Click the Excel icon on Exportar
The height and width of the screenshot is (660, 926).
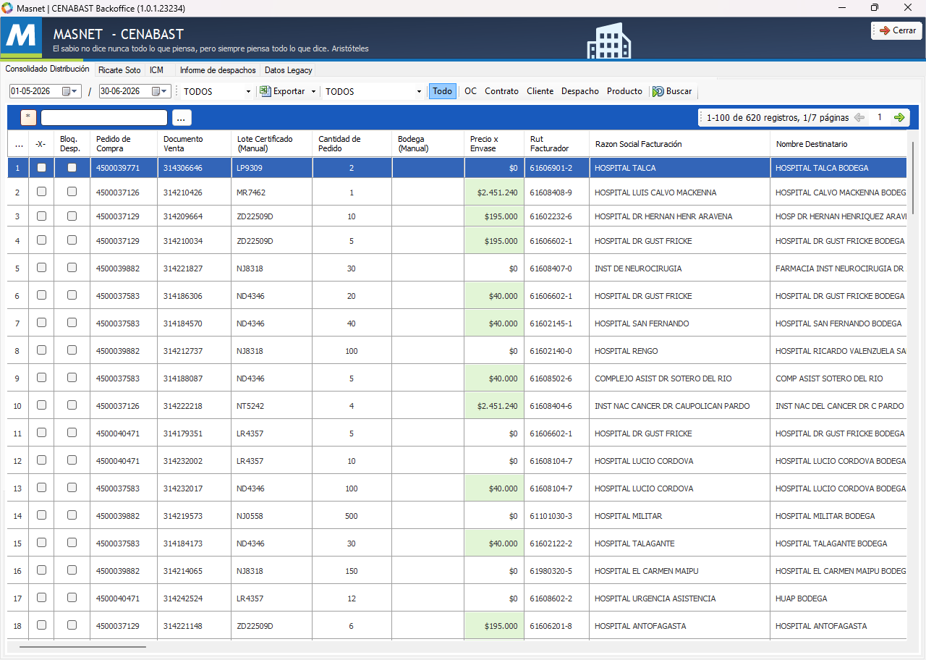pyautogui.click(x=265, y=91)
